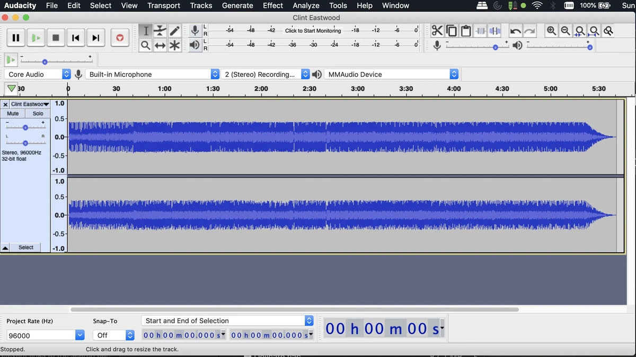The height and width of the screenshot is (357, 636).
Task: Open the Transport menu
Action: click(x=163, y=6)
